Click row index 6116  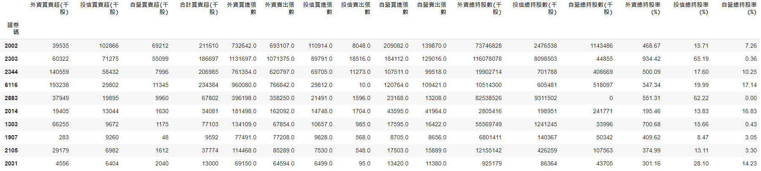(11, 85)
